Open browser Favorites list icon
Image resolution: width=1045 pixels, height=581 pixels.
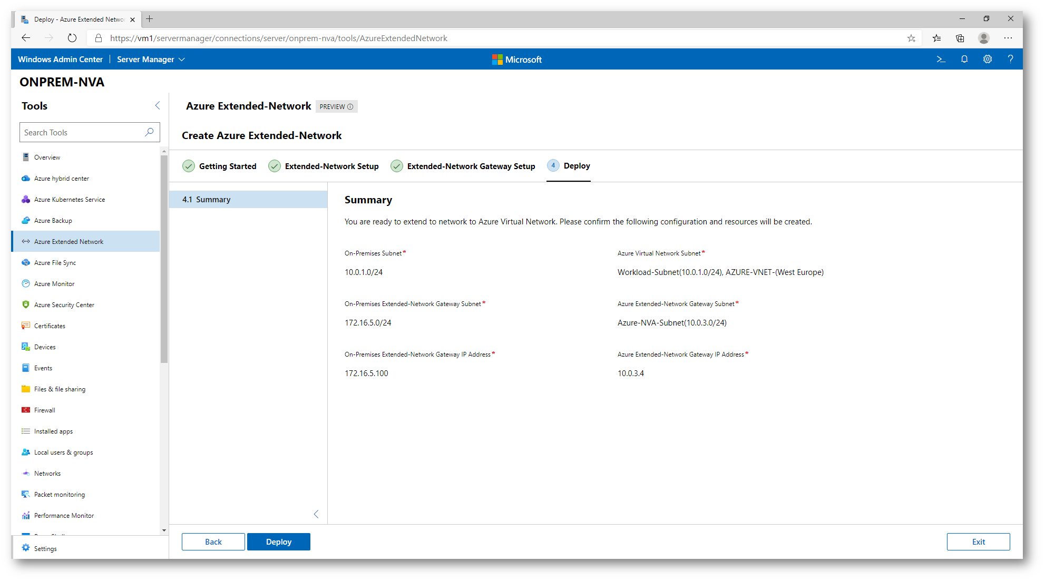click(x=936, y=38)
